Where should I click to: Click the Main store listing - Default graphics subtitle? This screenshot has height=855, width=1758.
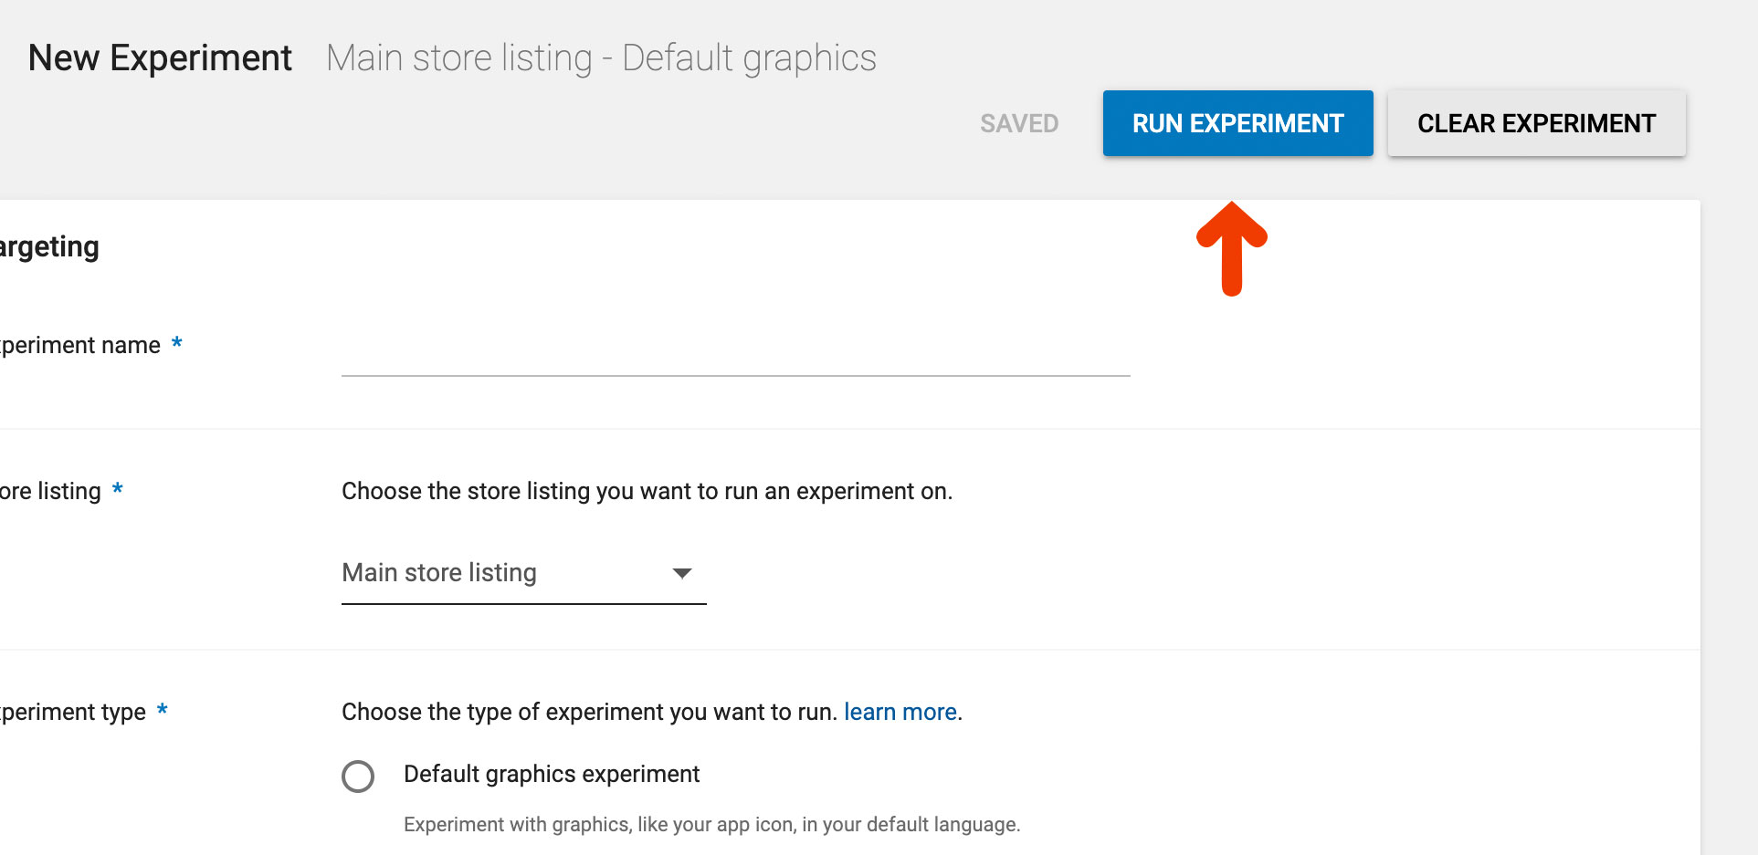pos(601,58)
